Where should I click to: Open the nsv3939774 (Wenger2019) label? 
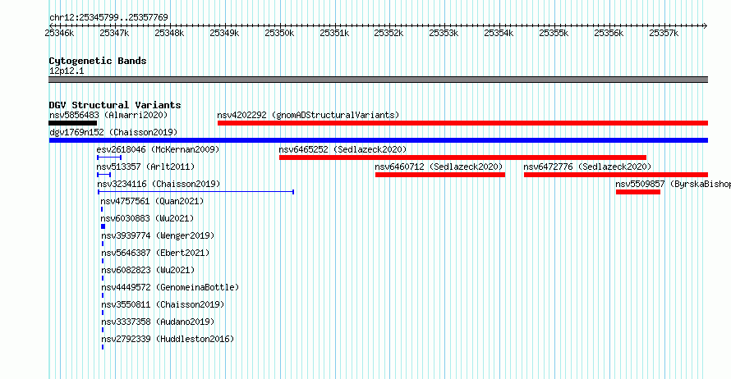158,235
